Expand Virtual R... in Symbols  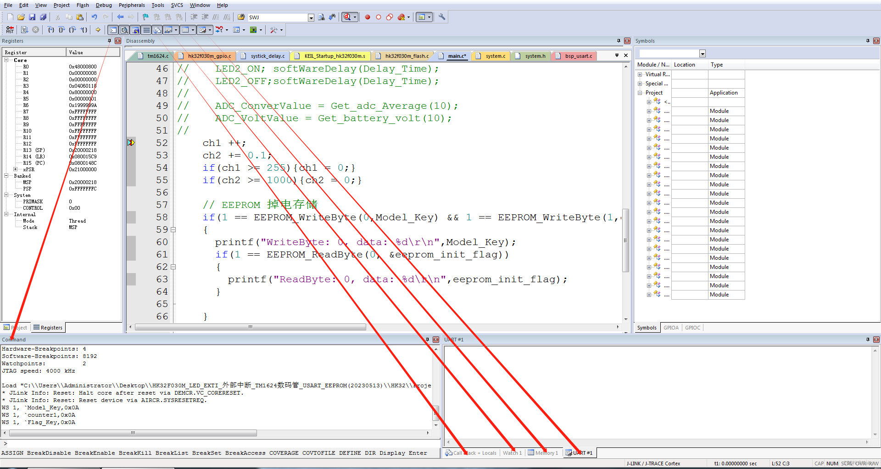tap(640, 74)
